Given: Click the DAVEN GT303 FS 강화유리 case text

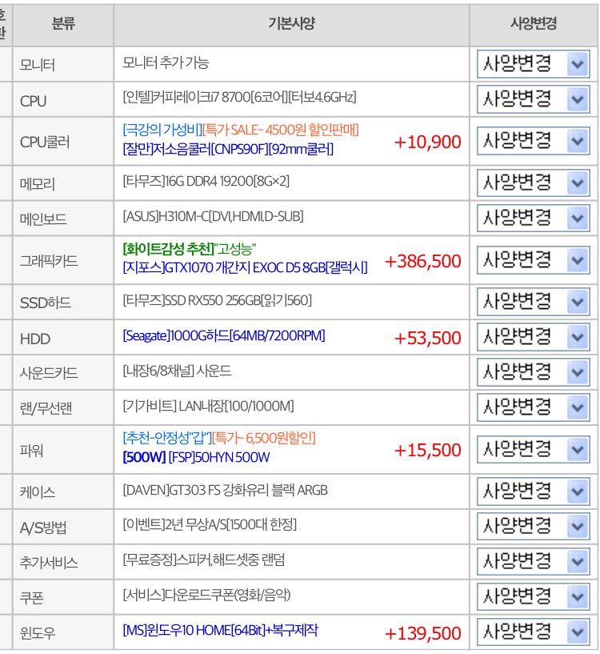Looking at the screenshot, I should [x=225, y=490].
